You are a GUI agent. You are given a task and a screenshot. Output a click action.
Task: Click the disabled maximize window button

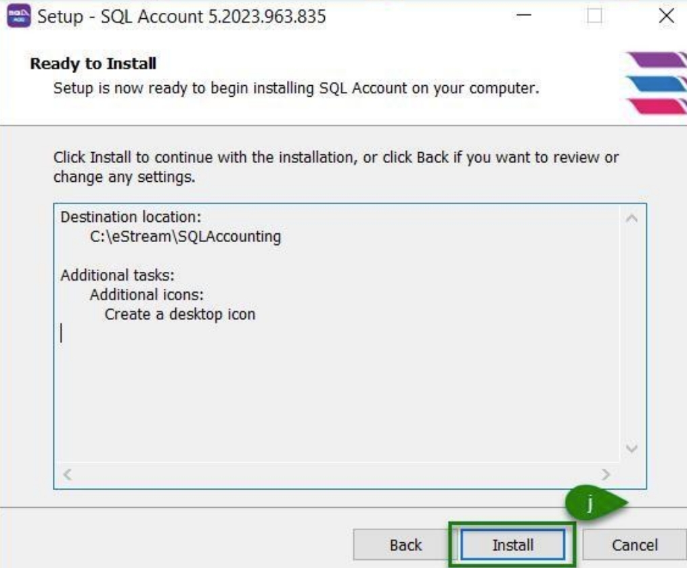(x=595, y=16)
